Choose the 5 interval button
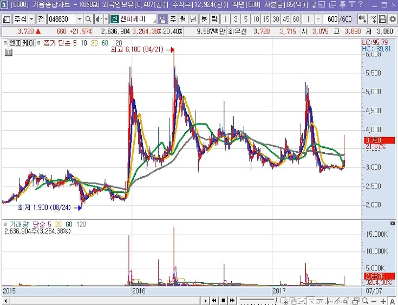 point(246,19)
